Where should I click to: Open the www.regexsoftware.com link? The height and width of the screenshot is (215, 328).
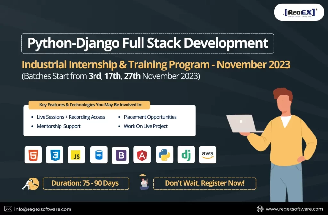point(294,209)
